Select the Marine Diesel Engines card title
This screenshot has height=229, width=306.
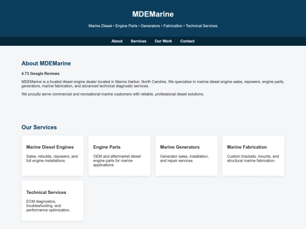coord(50,147)
